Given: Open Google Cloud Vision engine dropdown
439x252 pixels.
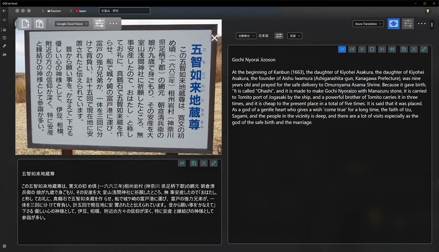Looking at the screenshot, I should [x=72, y=24].
